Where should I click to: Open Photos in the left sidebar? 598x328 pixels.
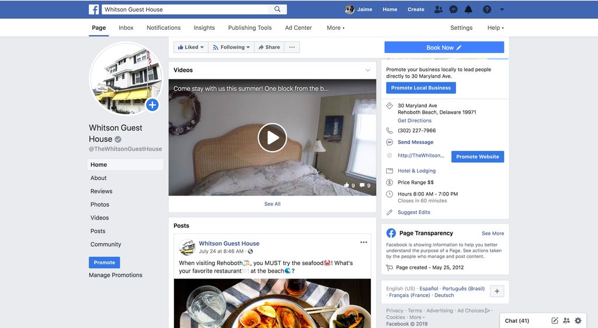pos(99,205)
